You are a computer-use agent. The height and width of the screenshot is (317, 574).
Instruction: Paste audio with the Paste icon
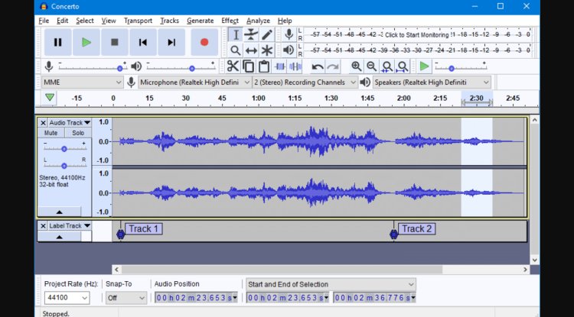263,66
